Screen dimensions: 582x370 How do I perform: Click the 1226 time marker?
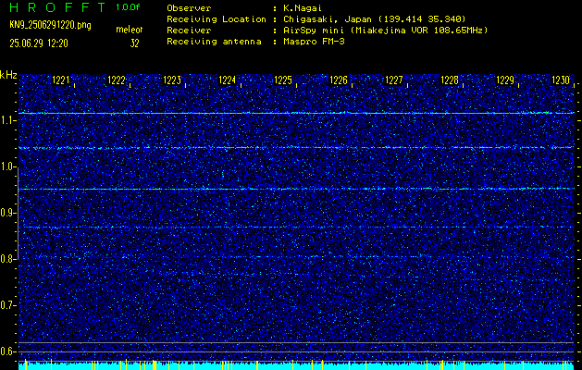coord(339,80)
